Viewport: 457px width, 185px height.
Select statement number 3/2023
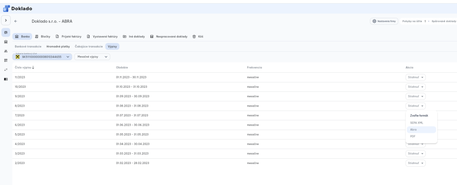(x=20, y=153)
